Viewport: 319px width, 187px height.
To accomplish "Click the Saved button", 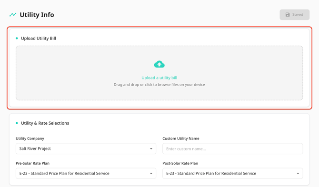I will (295, 15).
